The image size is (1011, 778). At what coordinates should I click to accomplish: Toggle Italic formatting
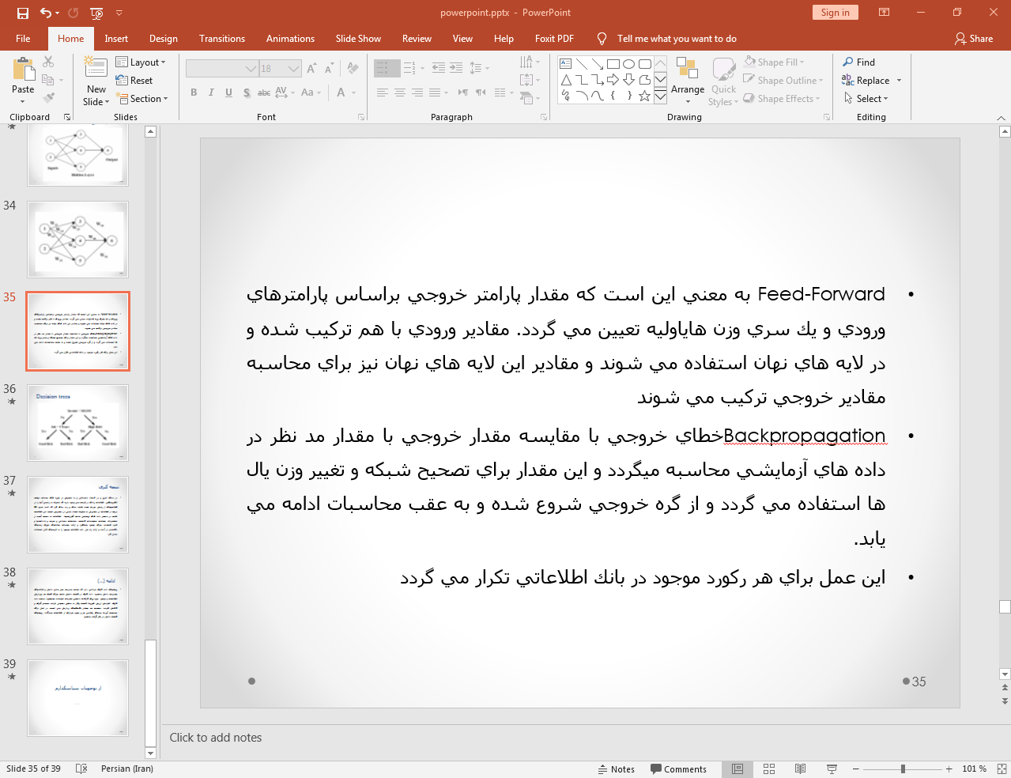click(211, 93)
